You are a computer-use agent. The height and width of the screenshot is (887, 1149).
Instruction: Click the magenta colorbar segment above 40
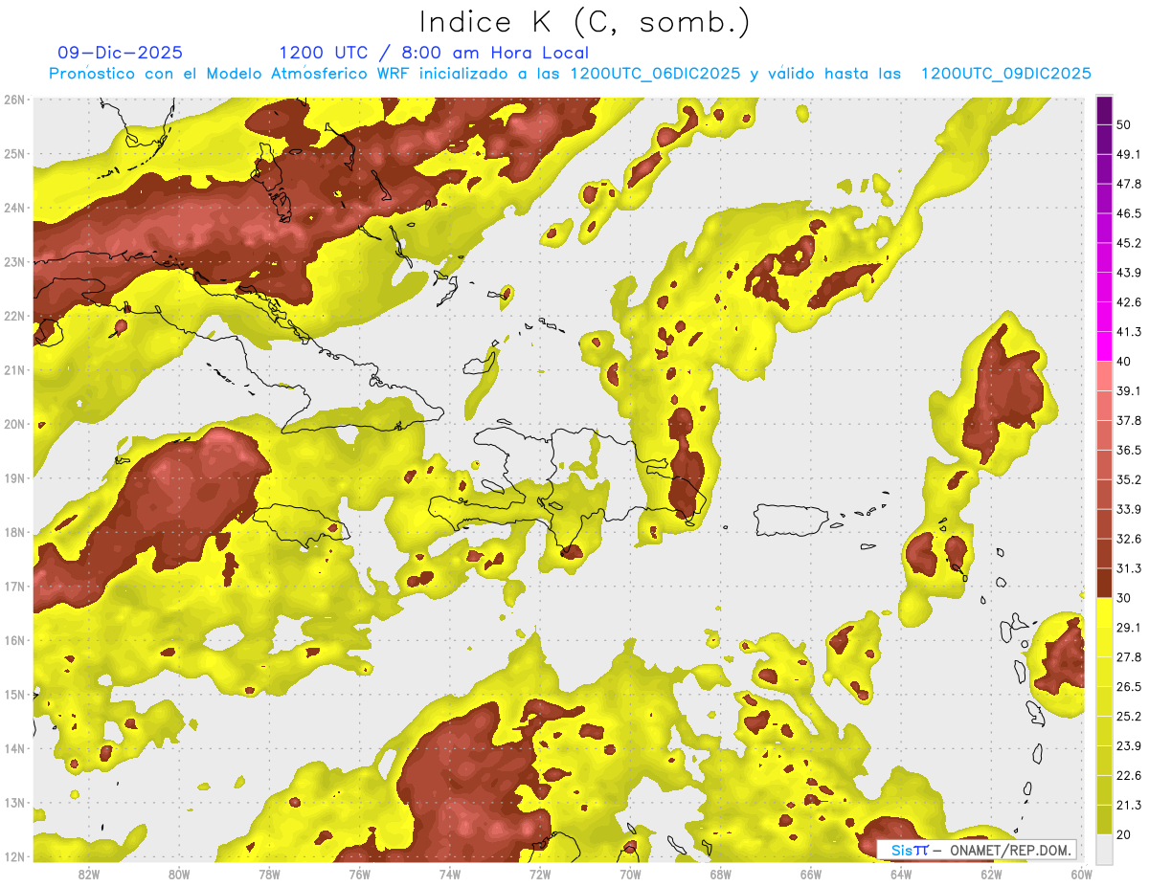(x=1103, y=346)
